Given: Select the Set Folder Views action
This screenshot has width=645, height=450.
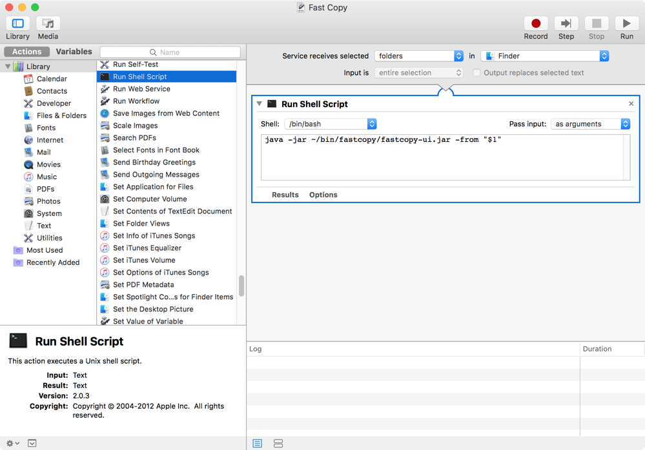Looking at the screenshot, I should pos(167,224).
